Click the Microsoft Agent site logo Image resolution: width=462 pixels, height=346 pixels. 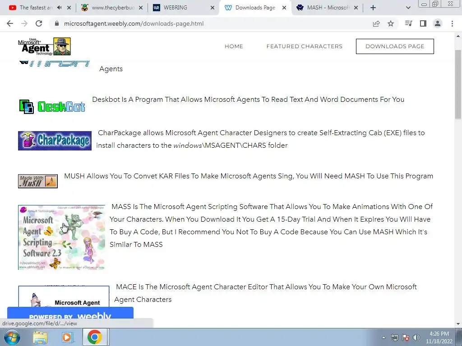click(x=44, y=46)
